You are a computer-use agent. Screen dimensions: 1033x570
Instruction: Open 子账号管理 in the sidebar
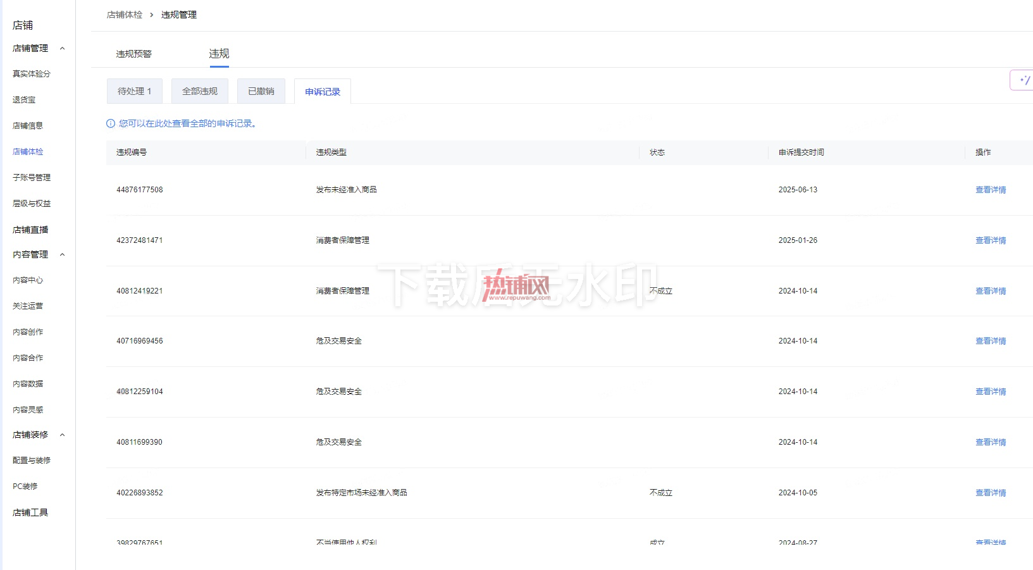pyautogui.click(x=32, y=178)
